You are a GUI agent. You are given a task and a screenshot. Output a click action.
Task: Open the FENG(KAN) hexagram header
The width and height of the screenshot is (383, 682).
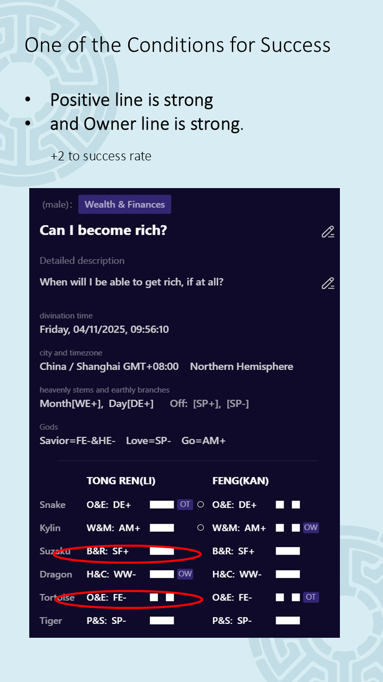click(240, 481)
